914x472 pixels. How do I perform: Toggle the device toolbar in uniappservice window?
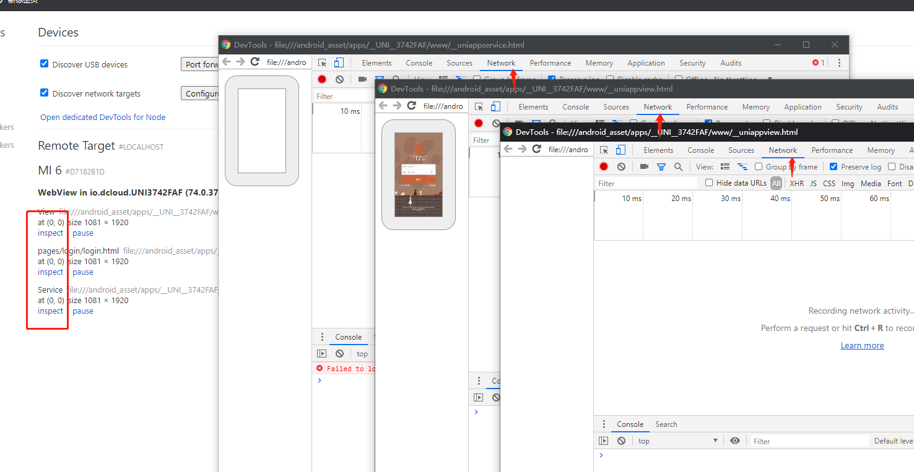[x=339, y=62]
